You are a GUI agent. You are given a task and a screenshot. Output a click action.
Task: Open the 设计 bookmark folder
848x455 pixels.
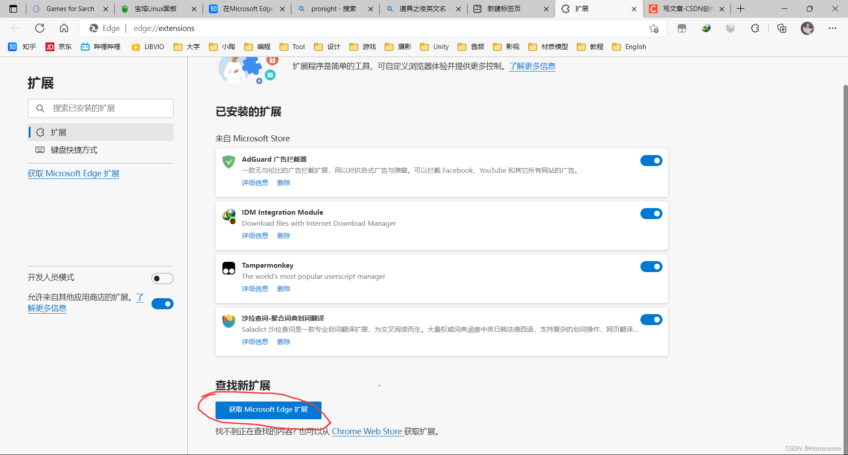coord(327,47)
